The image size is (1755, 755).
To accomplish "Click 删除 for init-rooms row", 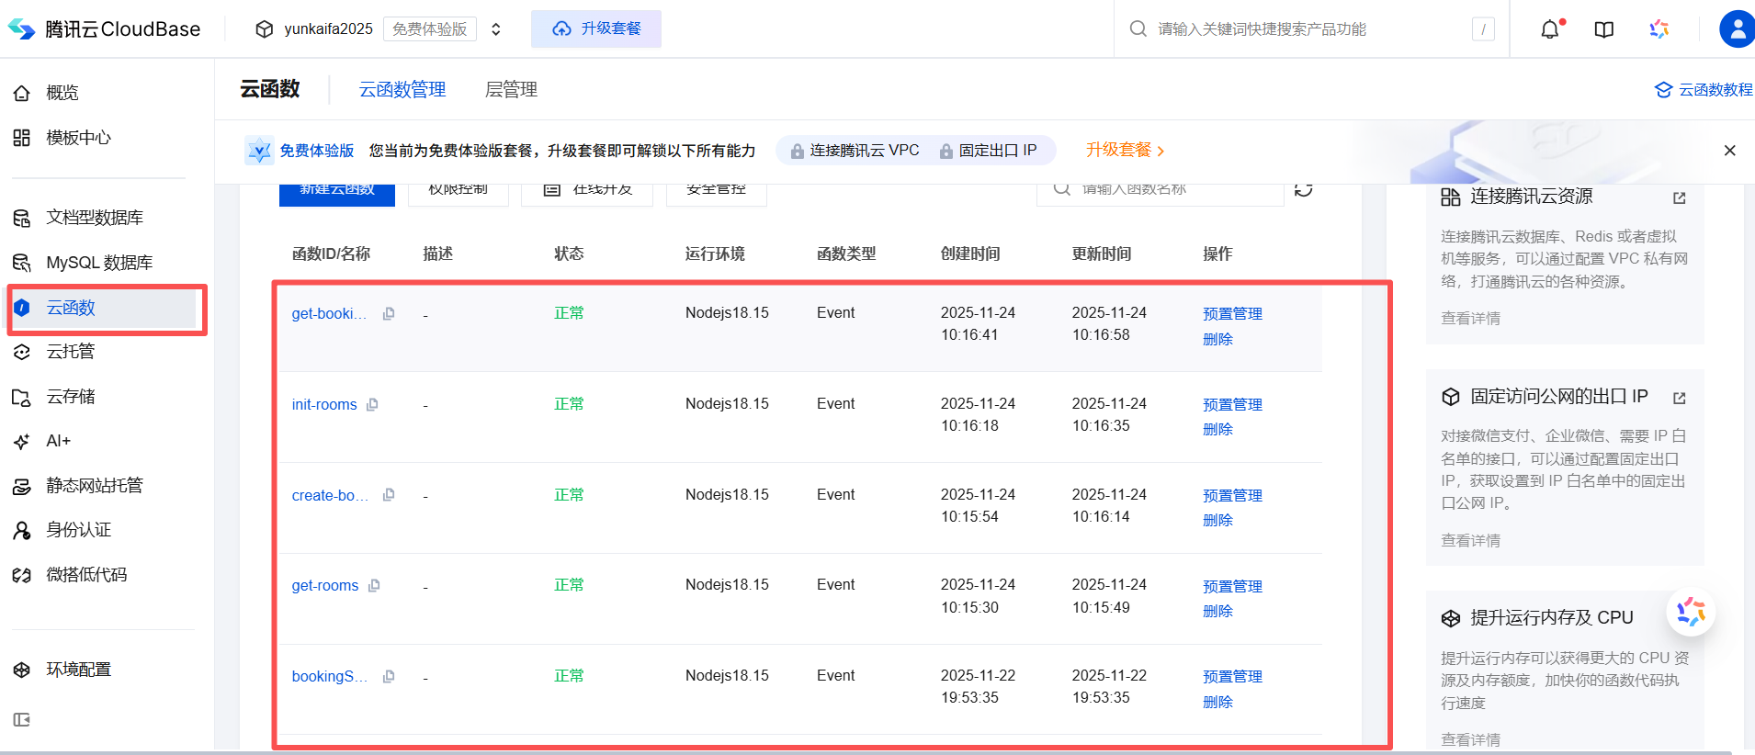I will (1217, 430).
